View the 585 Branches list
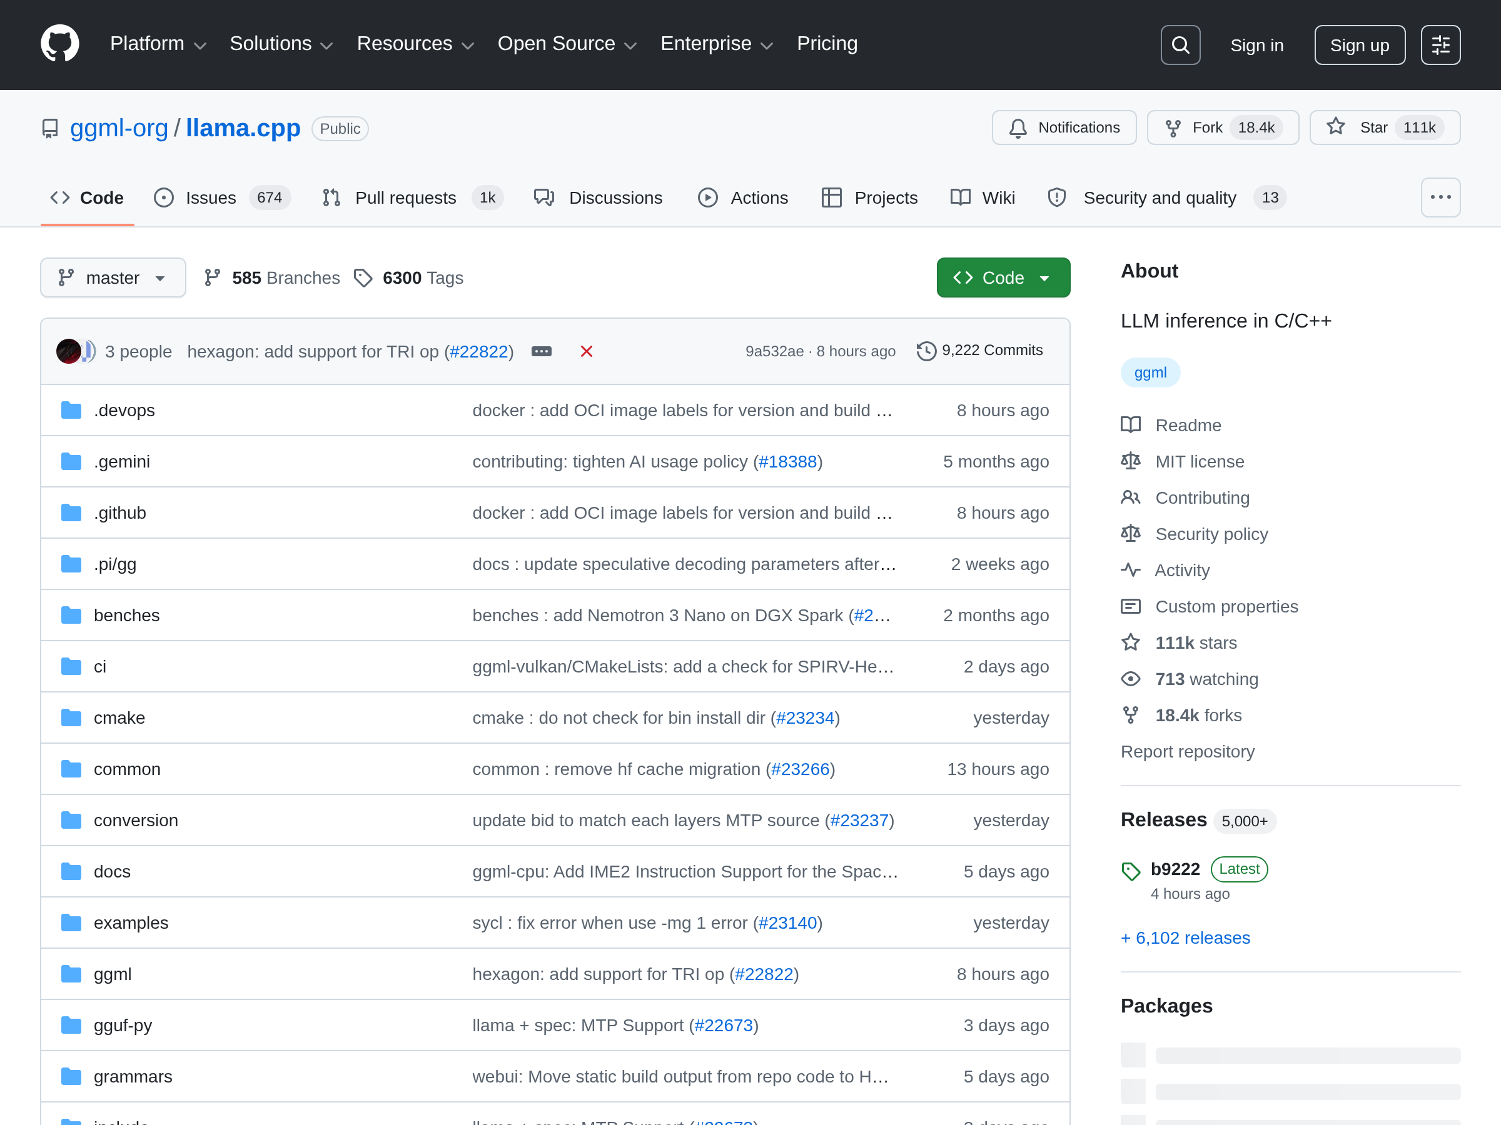Screen dimensions: 1501x1125 (x=272, y=278)
